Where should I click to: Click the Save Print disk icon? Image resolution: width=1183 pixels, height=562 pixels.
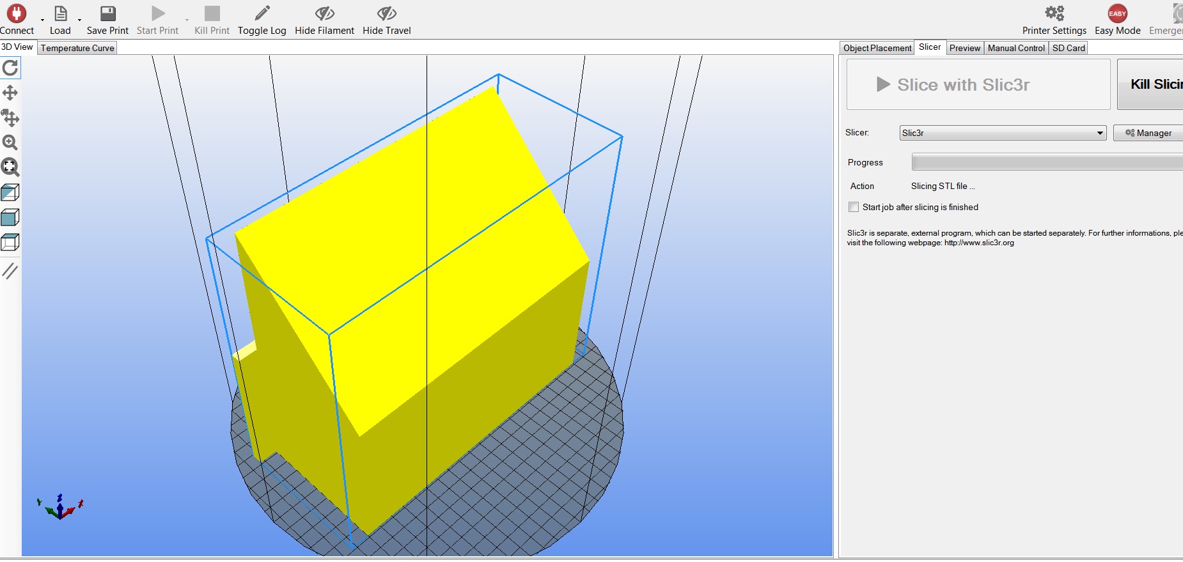coord(108,13)
